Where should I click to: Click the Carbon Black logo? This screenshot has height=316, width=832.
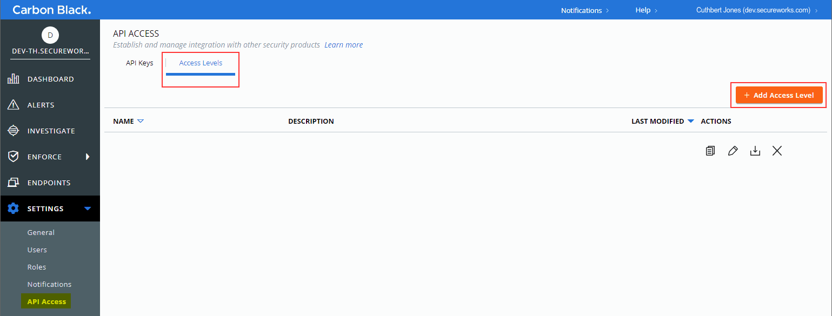click(52, 10)
